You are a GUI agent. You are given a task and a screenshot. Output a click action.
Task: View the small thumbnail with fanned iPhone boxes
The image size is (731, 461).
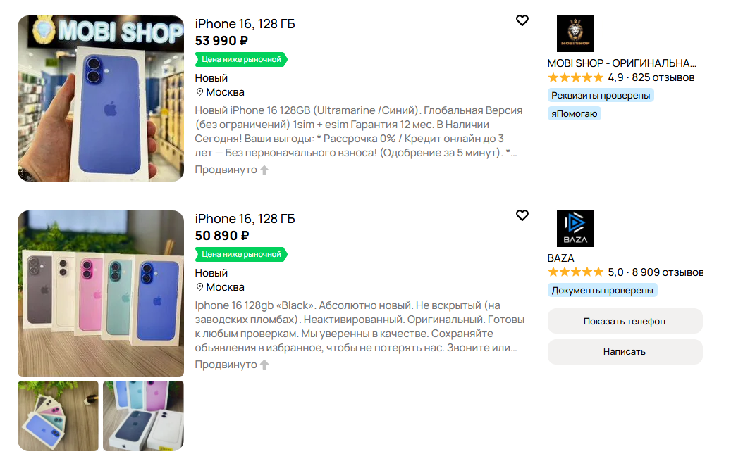click(x=59, y=416)
